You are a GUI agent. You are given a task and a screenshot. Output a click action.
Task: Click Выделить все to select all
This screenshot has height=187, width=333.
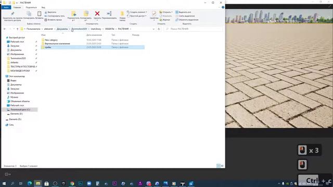tap(183, 12)
